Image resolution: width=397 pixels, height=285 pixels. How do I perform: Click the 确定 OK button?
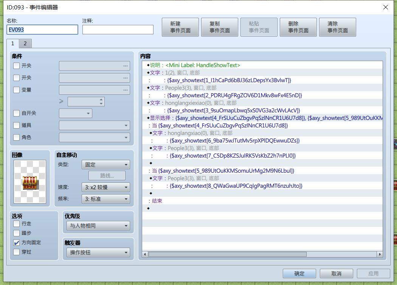pos(299,274)
